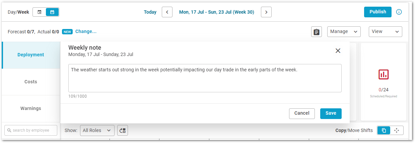Screen dimensions: 415x143
Task: Select the Costs tab
Action: point(31,82)
